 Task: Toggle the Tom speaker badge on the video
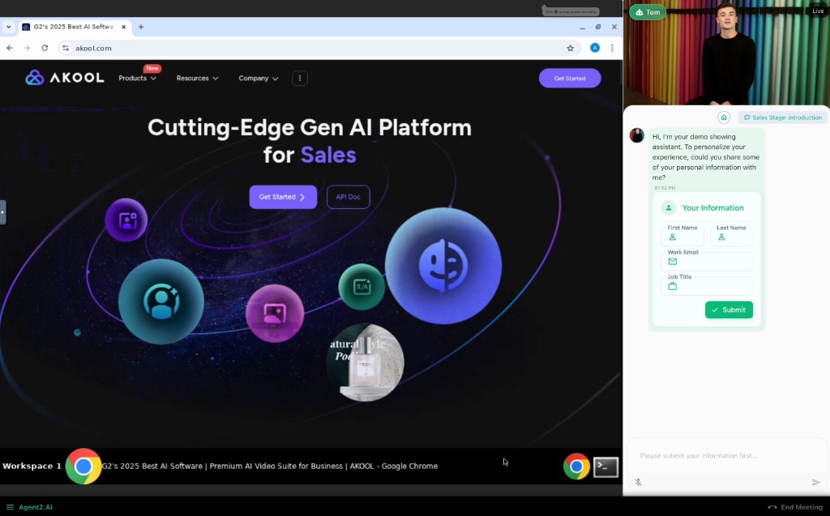tap(647, 12)
